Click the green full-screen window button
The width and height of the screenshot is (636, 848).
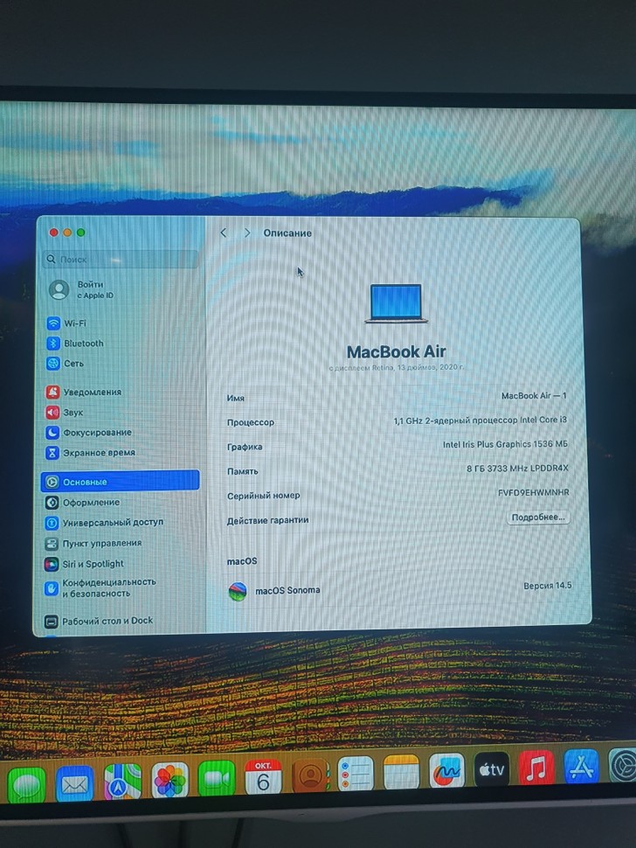80,232
